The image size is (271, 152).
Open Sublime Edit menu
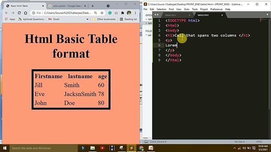point(152,9)
